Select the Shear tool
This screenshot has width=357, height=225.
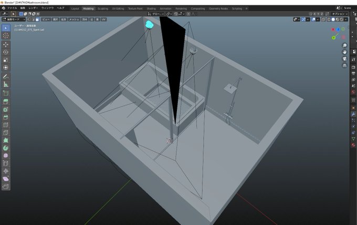tap(6, 179)
